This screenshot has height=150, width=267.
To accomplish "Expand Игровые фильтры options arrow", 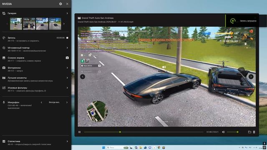I will pyautogui.click(x=67, y=88).
